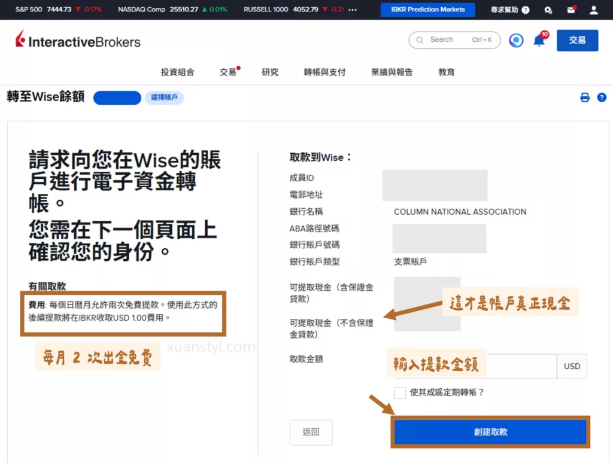The width and height of the screenshot is (613, 463).
Task: Click the print icon
Action: [584, 98]
